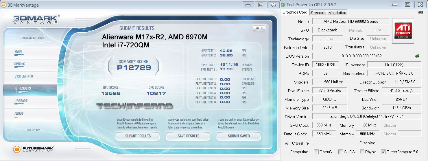Click the ATI CrossFire Disabled field
This screenshot has width=428, height=161.
pyautogui.click(x=367, y=143)
